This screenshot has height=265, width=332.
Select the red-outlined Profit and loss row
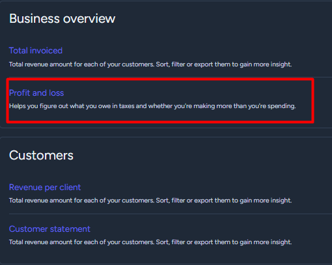click(160, 101)
